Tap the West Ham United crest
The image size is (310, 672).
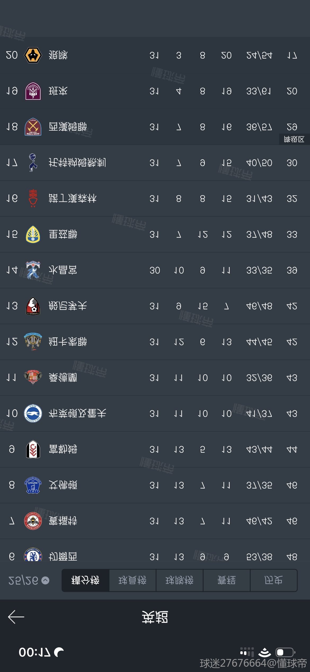click(33, 127)
